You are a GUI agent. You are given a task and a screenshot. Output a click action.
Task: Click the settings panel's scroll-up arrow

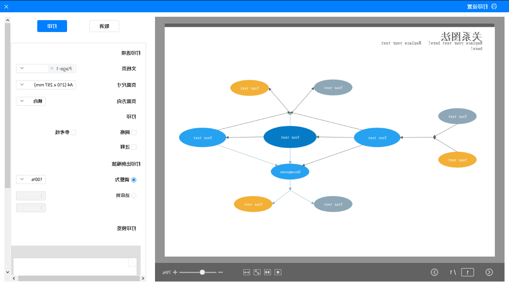click(7, 20)
